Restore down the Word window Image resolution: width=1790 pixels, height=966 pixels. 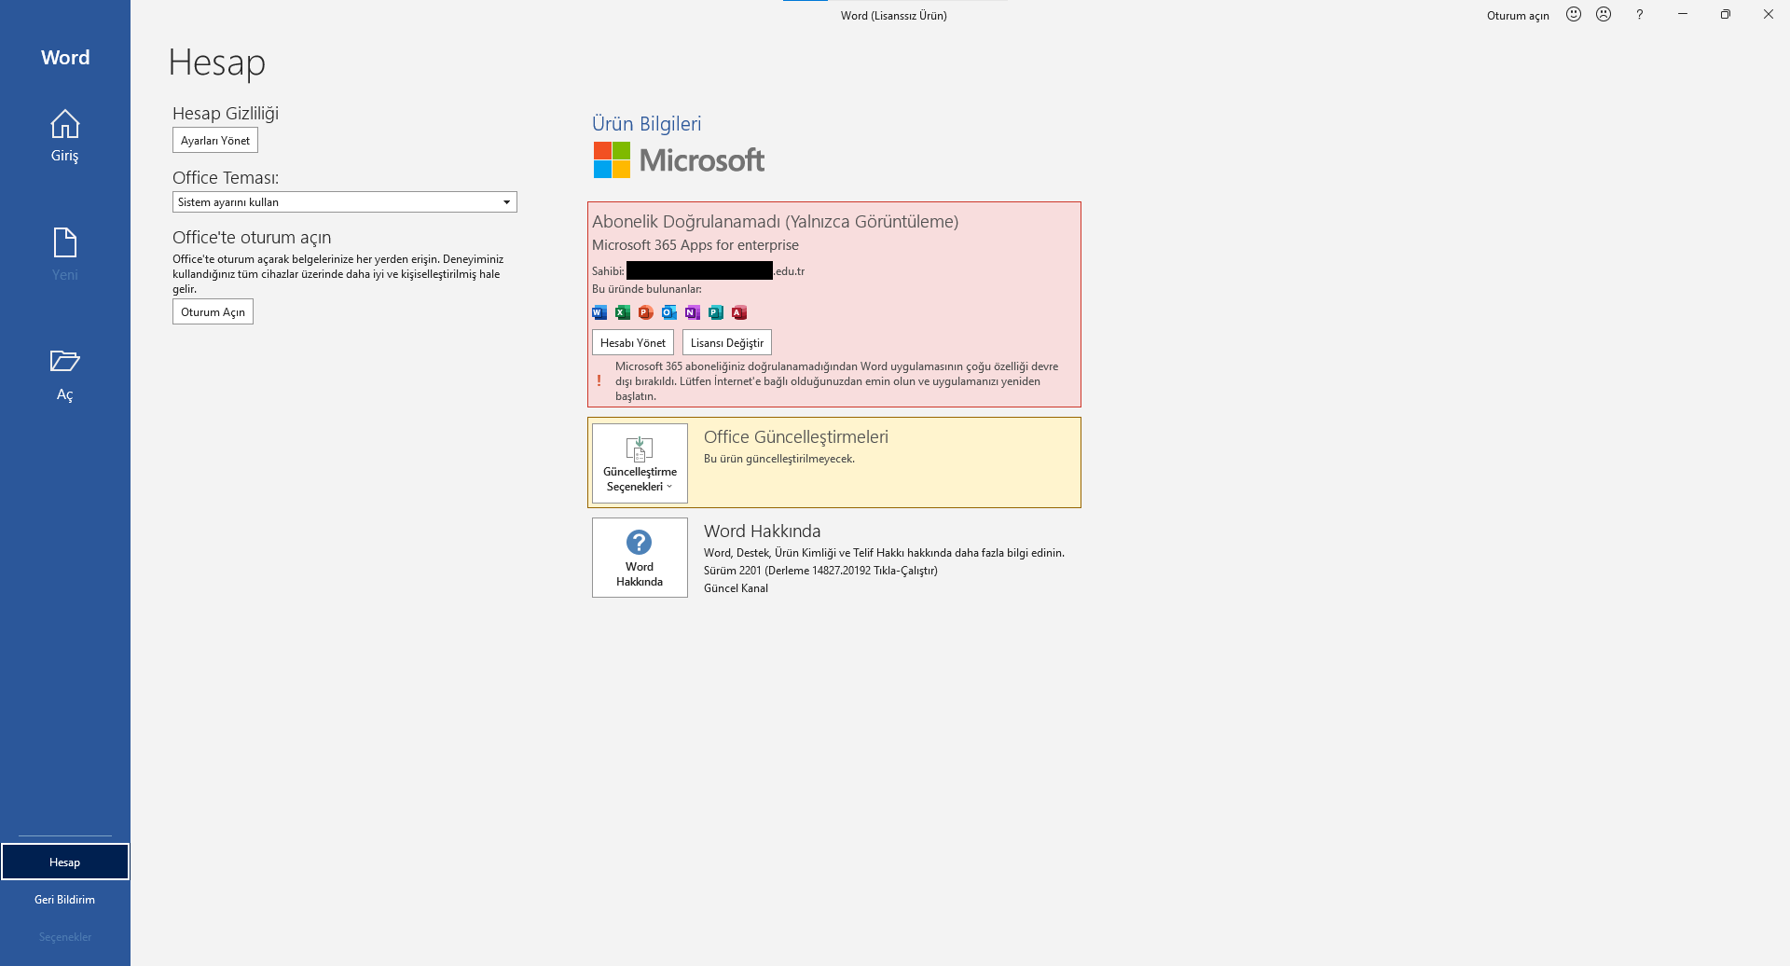coord(1726,14)
